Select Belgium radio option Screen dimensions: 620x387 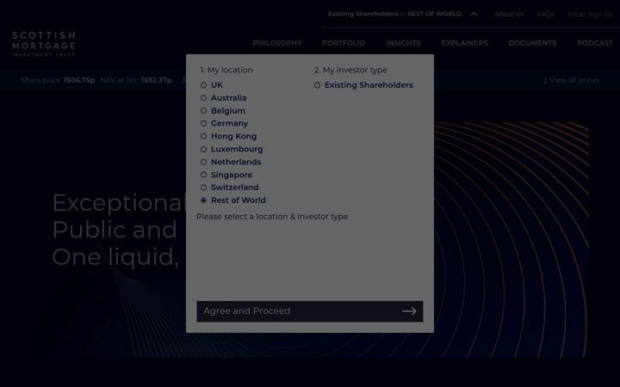(203, 111)
